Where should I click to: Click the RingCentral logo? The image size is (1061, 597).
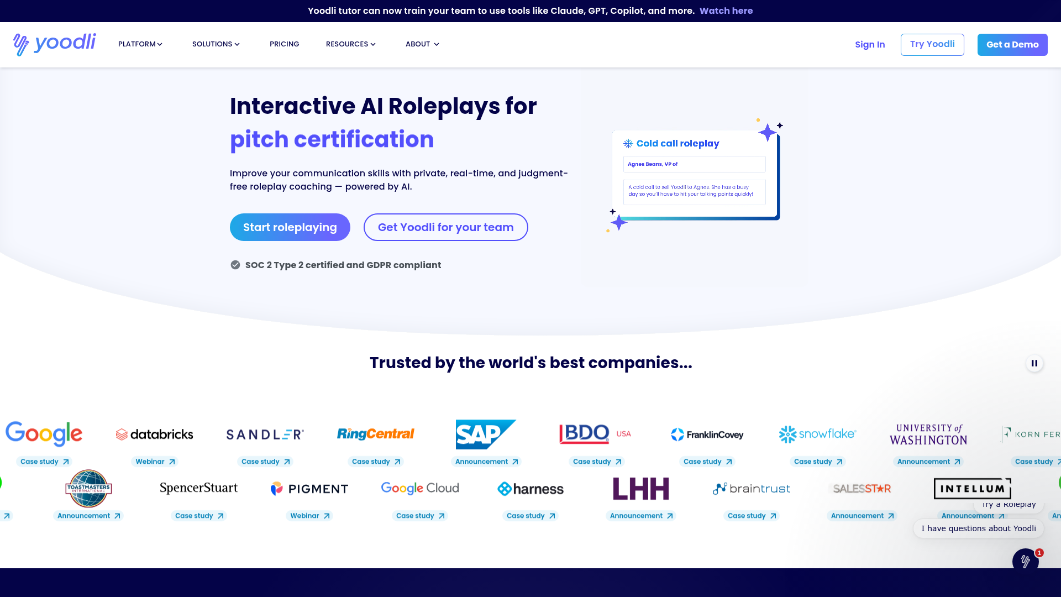[x=376, y=434]
